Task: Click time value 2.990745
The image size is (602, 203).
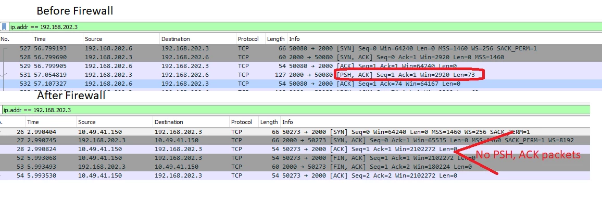Action: [41, 141]
